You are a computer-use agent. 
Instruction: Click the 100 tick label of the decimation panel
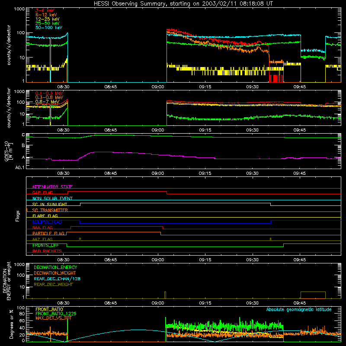click(x=21, y=276)
